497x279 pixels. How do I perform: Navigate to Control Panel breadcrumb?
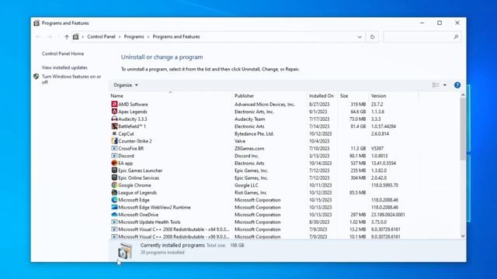point(101,36)
